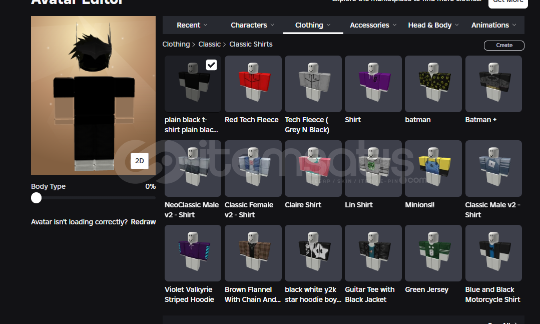Open the Accessories dropdown
This screenshot has height=324, width=540.
pyautogui.click(x=373, y=25)
